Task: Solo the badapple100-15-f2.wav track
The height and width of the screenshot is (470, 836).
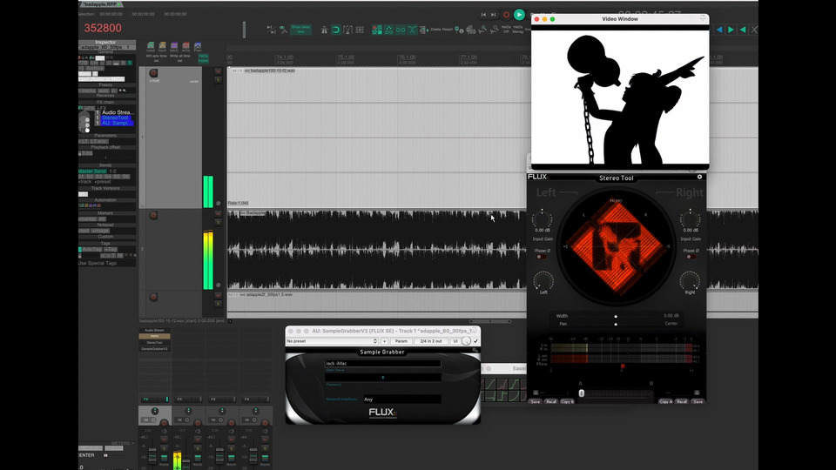Action: [x=218, y=80]
